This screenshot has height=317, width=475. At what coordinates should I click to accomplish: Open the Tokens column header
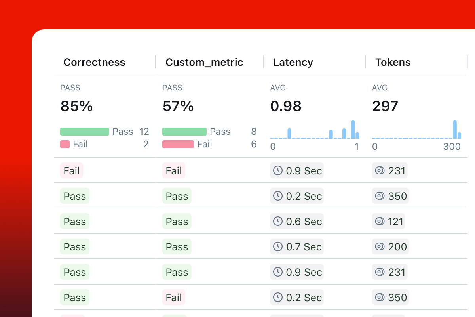pos(393,62)
